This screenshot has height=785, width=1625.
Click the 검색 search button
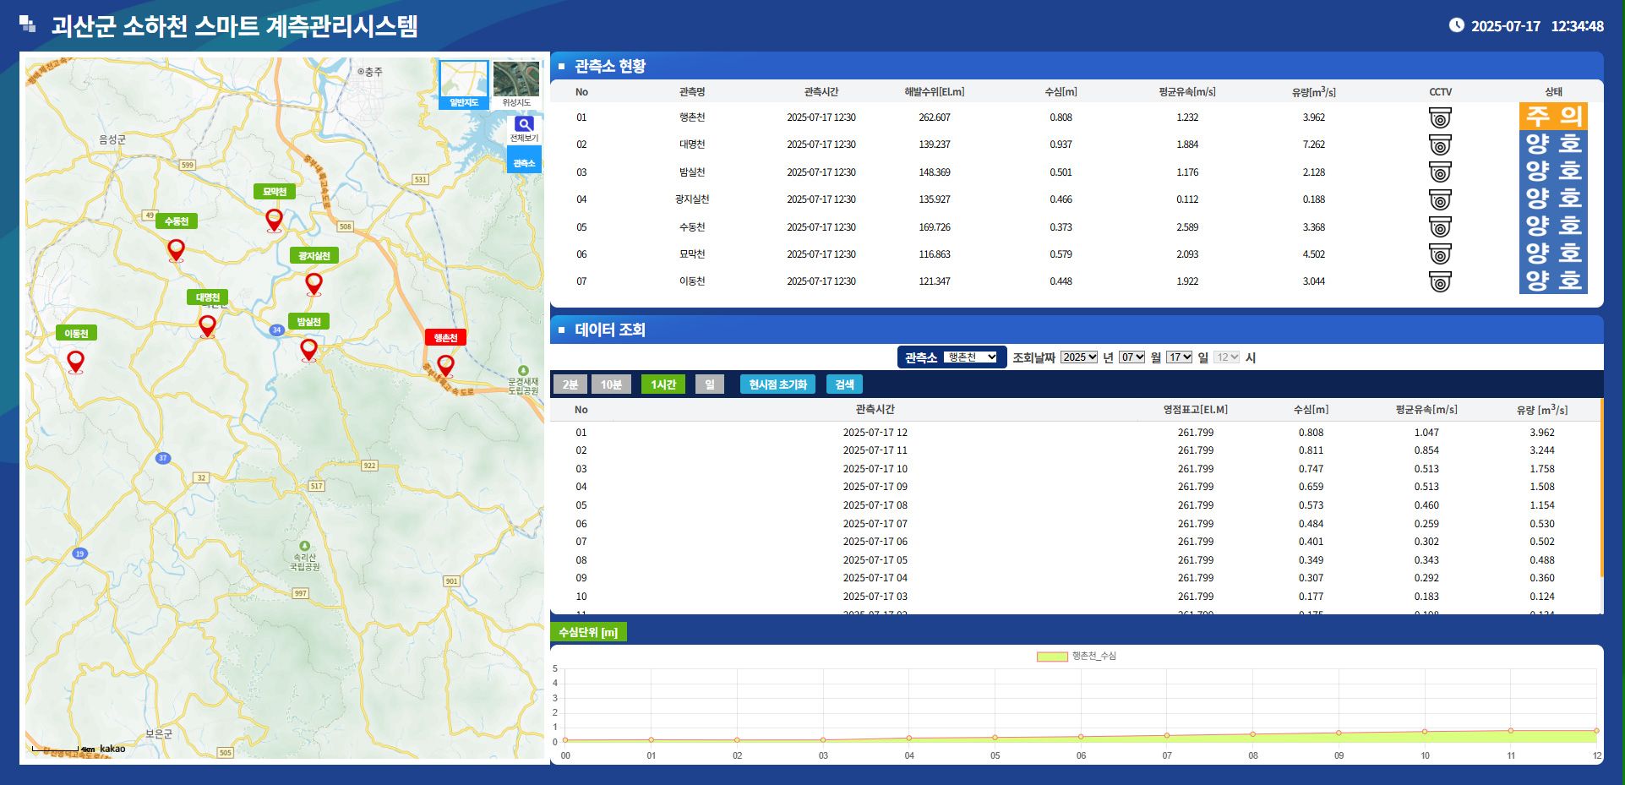pyautogui.click(x=844, y=384)
